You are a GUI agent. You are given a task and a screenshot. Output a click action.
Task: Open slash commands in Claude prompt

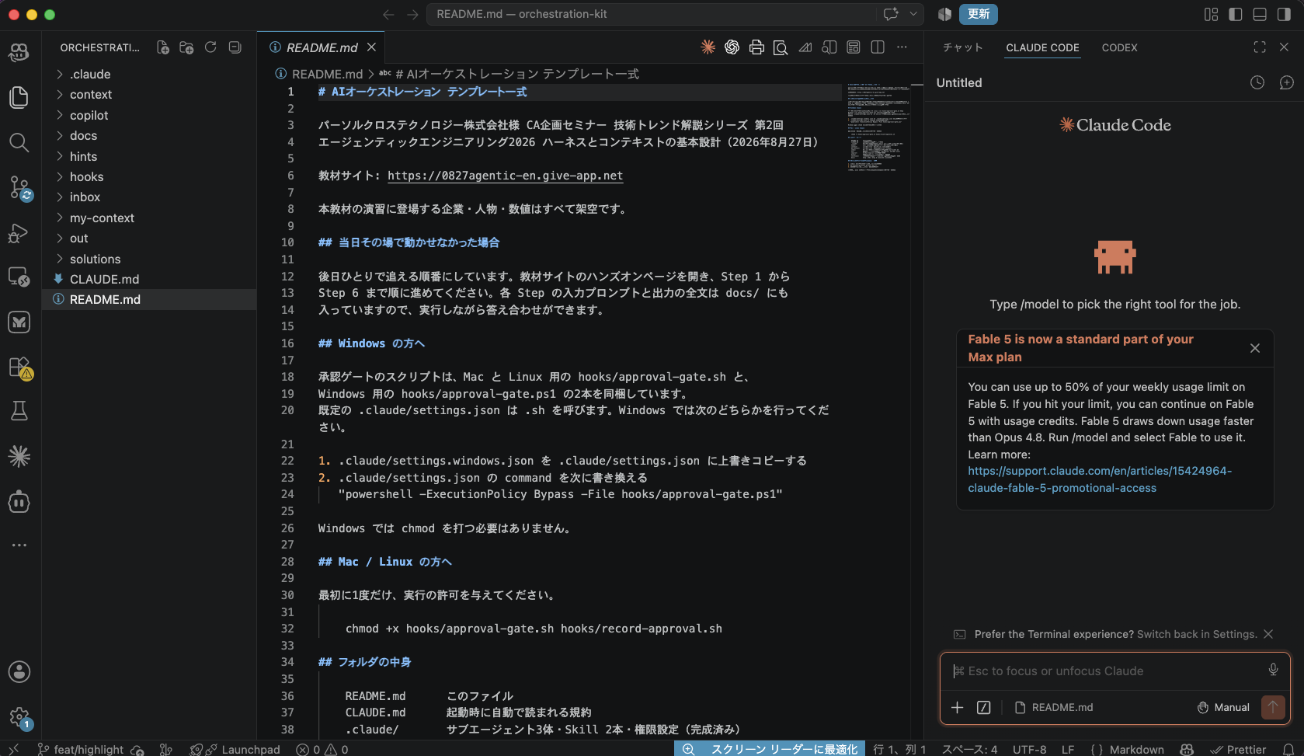pos(983,707)
